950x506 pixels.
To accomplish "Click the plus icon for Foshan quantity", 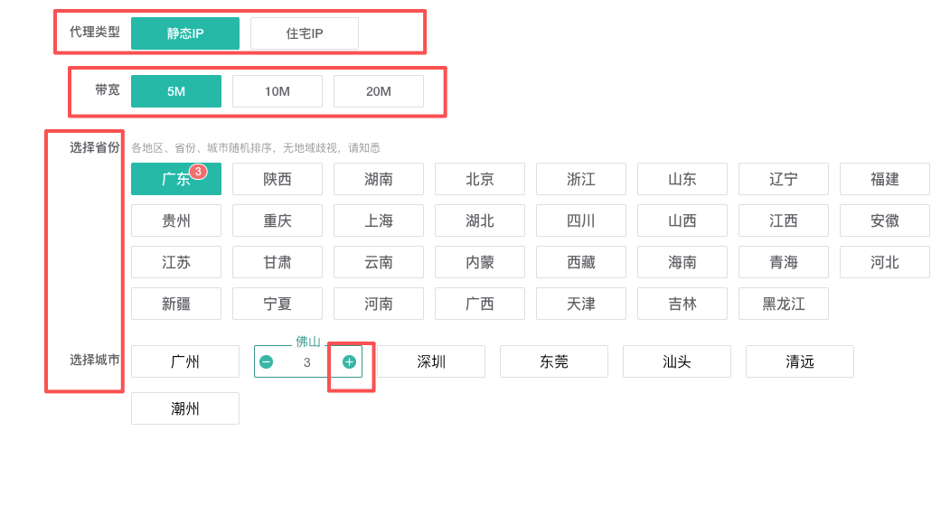I will pyautogui.click(x=349, y=362).
